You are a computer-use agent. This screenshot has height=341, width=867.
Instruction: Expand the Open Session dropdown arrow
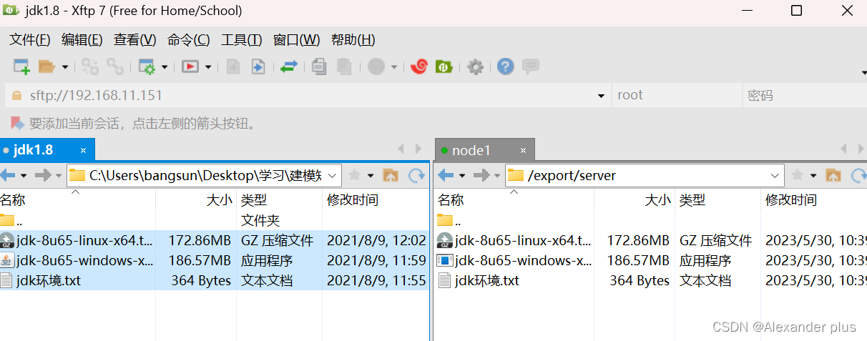click(x=65, y=67)
